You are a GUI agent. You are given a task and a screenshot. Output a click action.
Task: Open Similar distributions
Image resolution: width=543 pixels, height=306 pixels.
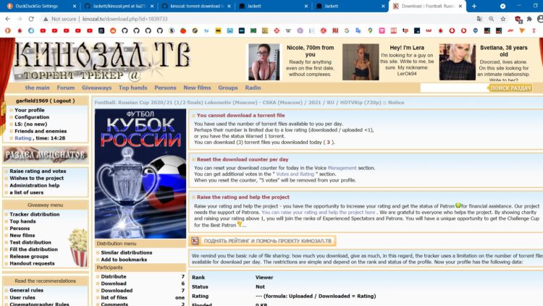click(127, 252)
